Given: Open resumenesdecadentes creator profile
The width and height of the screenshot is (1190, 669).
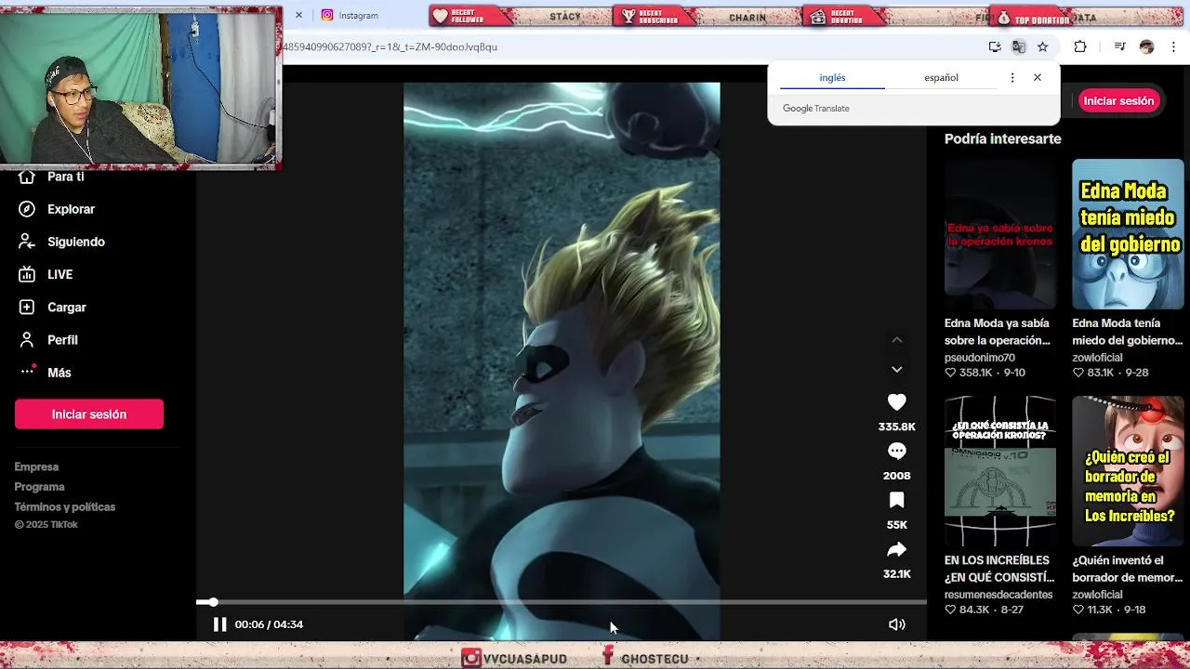Looking at the screenshot, I should coord(998,595).
